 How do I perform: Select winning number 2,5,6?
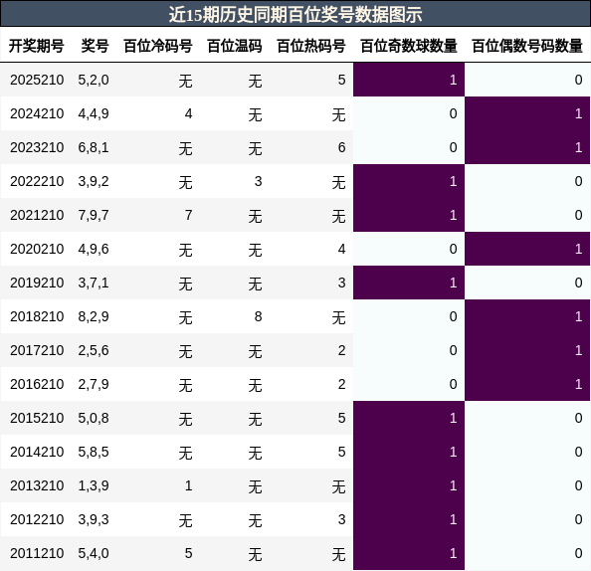click(94, 350)
